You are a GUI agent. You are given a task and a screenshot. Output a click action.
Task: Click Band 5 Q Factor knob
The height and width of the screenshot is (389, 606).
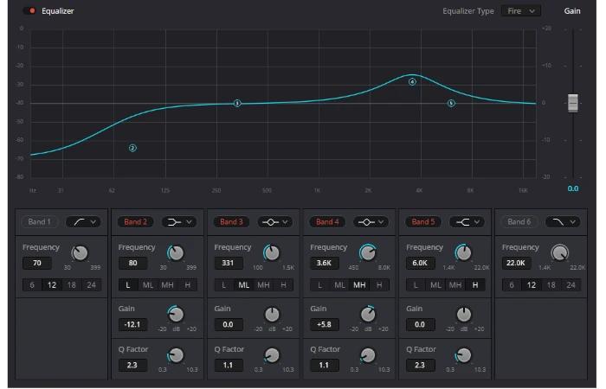(463, 355)
